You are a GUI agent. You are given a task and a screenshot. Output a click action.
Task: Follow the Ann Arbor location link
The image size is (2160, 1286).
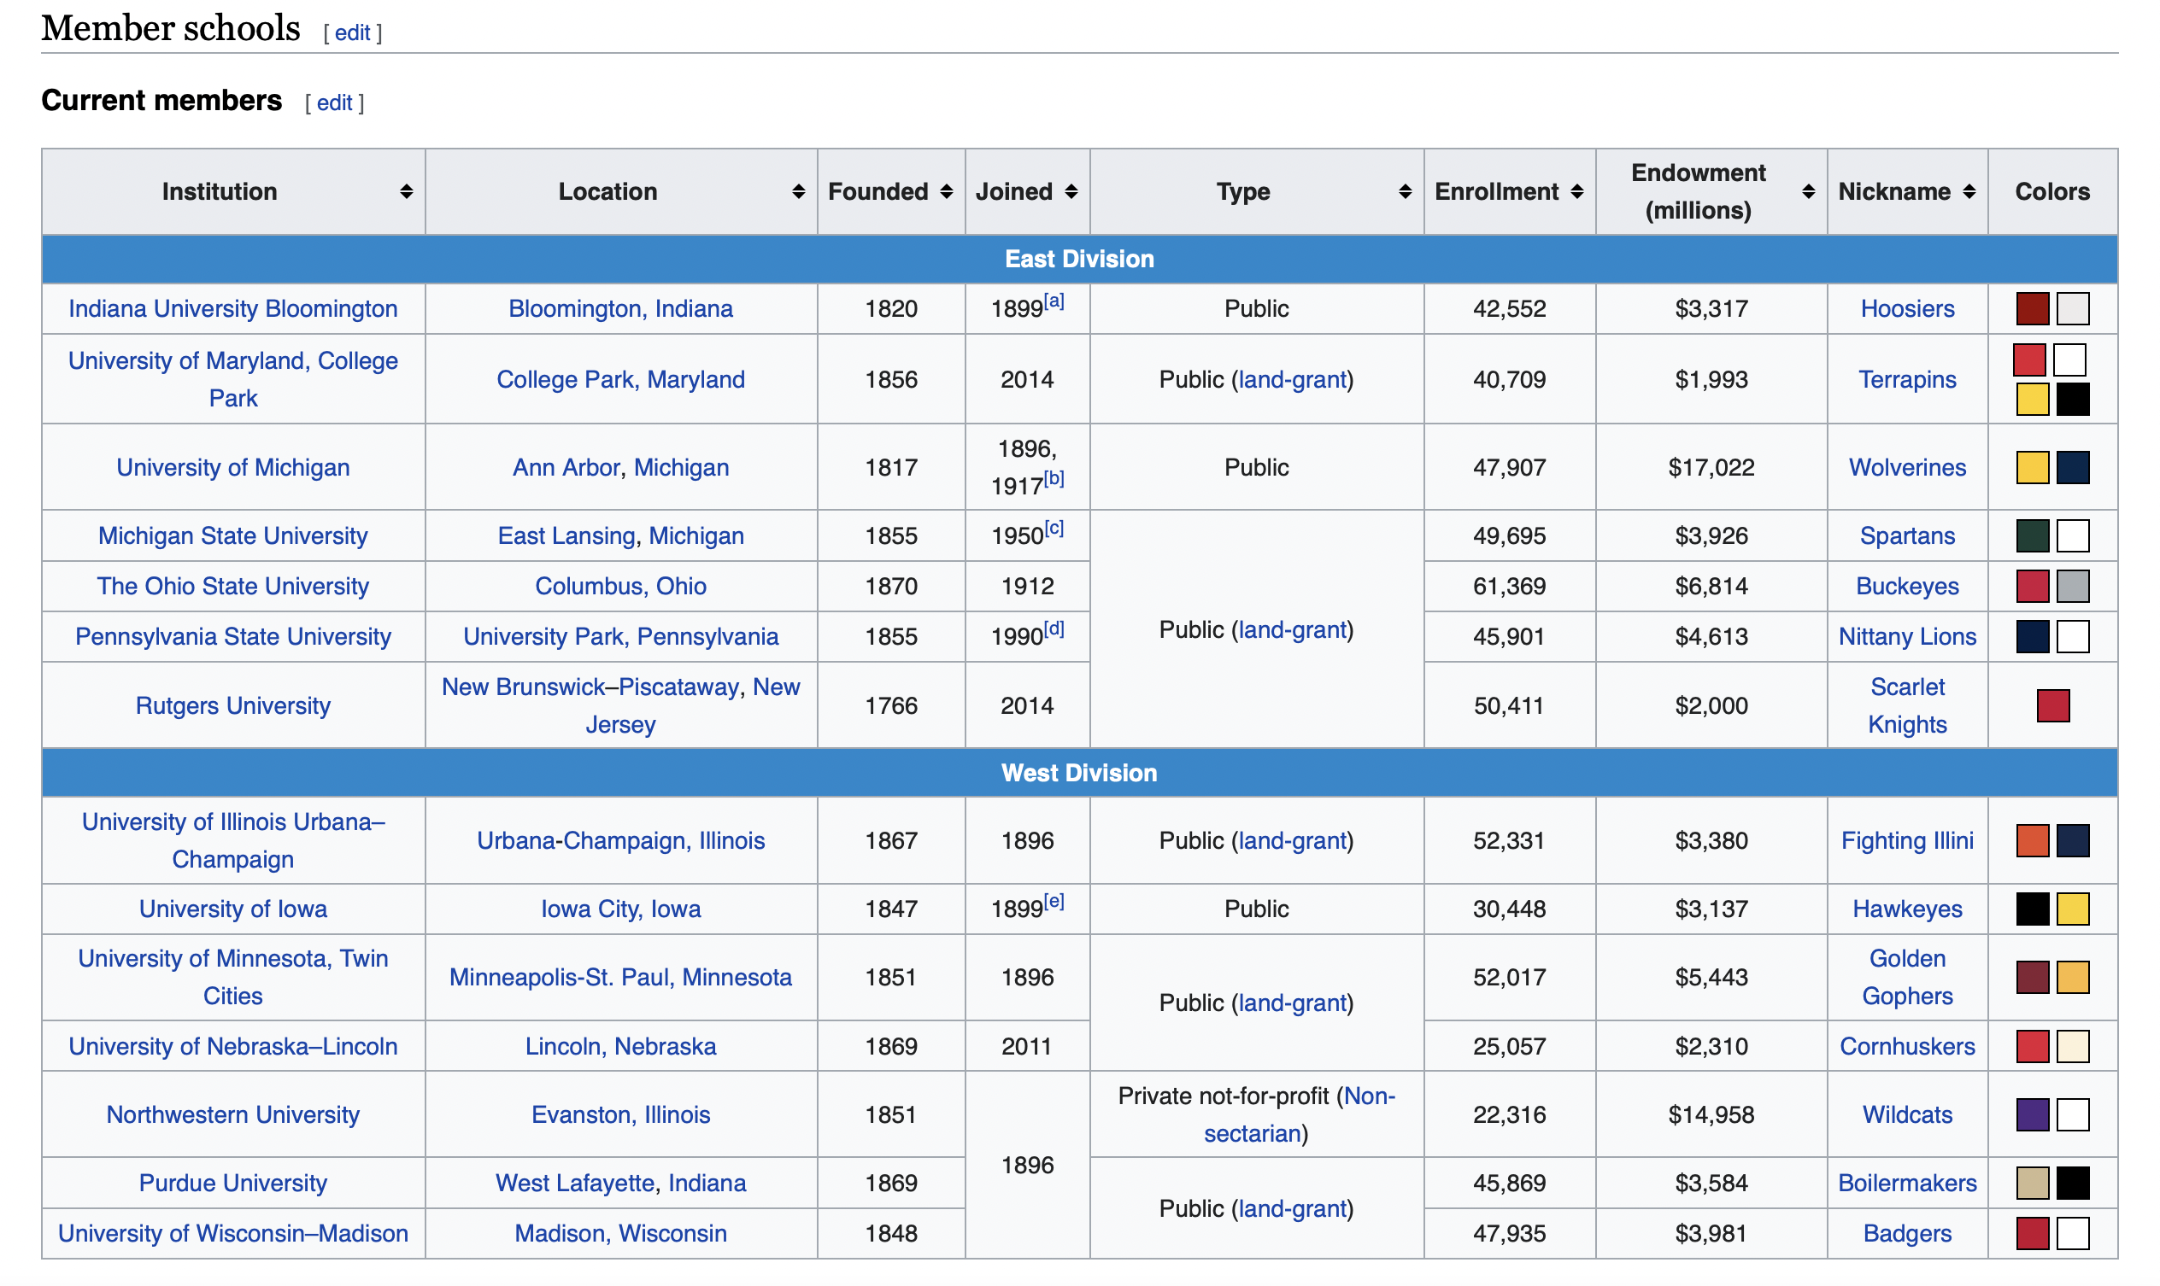click(566, 468)
